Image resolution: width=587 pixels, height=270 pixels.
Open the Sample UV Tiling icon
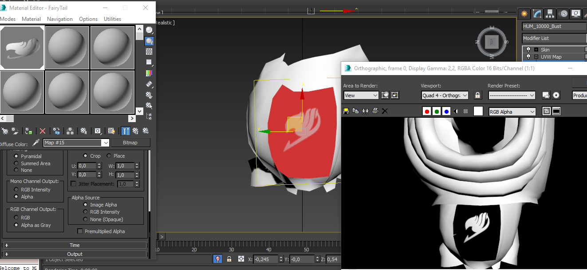tap(150, 62)
